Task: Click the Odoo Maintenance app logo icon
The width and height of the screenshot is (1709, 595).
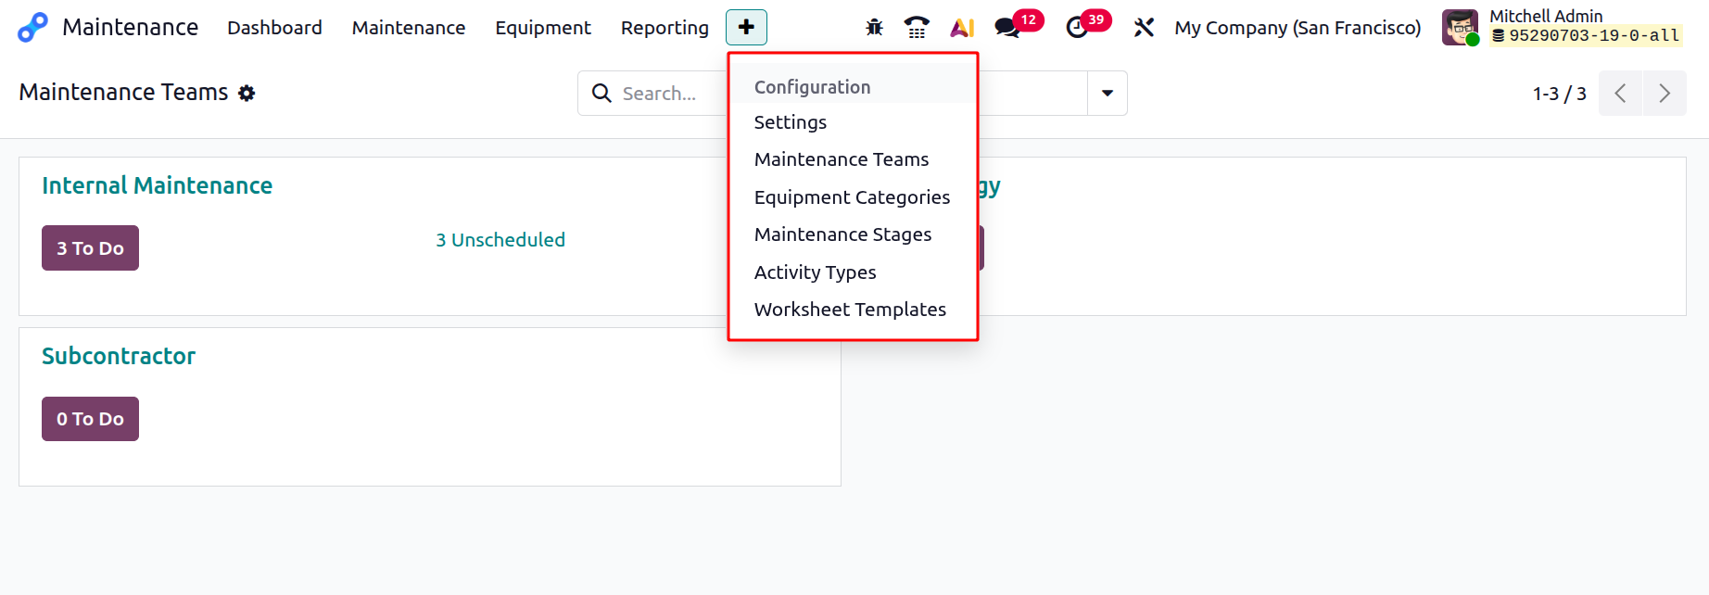Action: tap(32, 28)
